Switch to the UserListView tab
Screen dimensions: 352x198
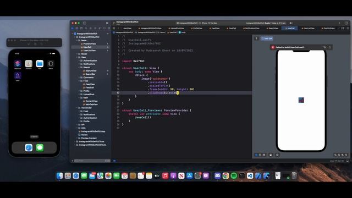pos(308,28)
